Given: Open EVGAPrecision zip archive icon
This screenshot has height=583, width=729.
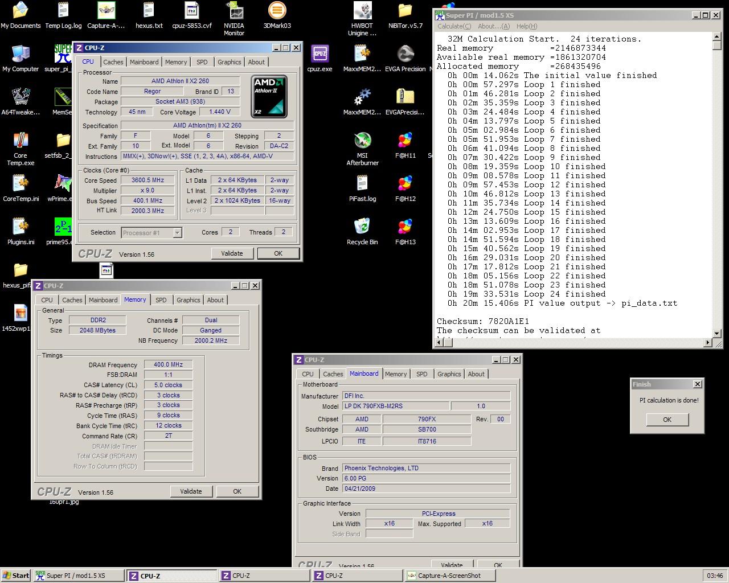Looking at the screenshot, I should click(x=405, y=102).
